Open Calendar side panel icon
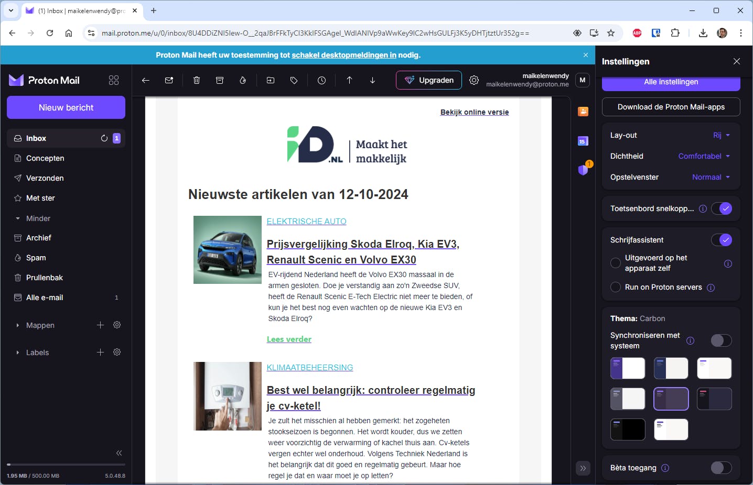Screen dimensions: 753x485 tap(583, 141)
